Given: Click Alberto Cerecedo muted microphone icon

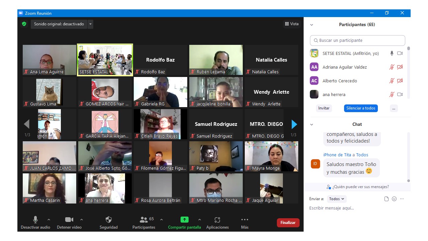Looking at the screenshot, I should 392,81.
